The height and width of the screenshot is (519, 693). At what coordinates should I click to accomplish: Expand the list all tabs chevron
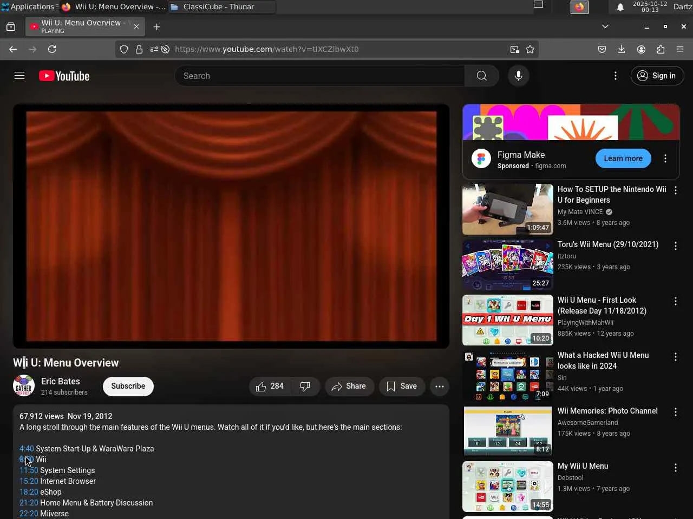pyautogui.click(x=605, y=26)
